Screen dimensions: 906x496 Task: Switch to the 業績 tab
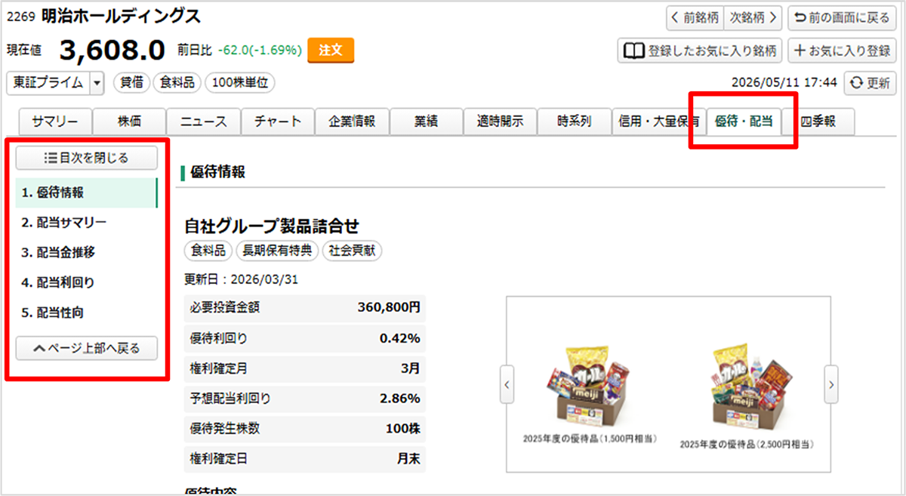pyautogui.click(x=426, y=122)
